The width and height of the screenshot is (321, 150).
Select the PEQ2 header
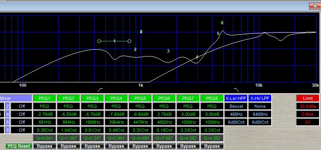point(68,98)
